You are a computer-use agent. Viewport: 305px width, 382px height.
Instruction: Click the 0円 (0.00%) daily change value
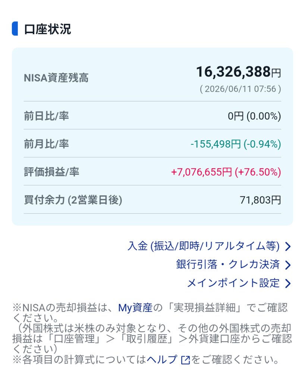[x=254, y=116]
